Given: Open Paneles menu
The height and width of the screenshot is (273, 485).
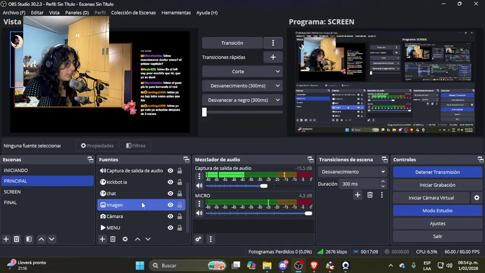Looking at the screenshot, I should point(77,13).
